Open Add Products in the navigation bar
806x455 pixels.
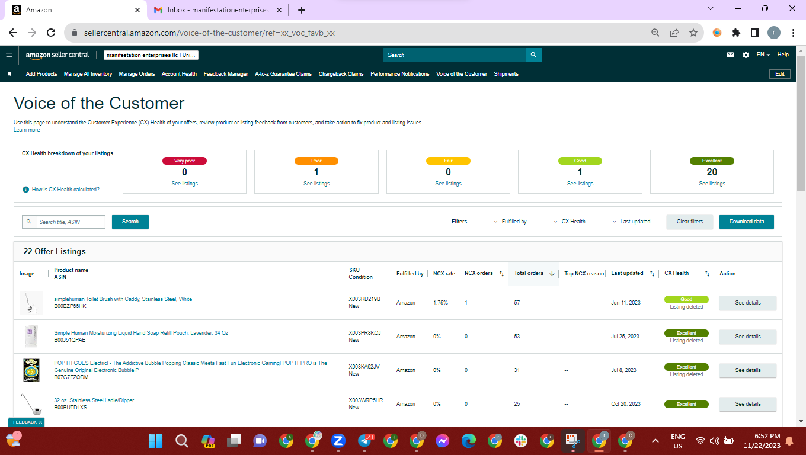coord(41,74)
